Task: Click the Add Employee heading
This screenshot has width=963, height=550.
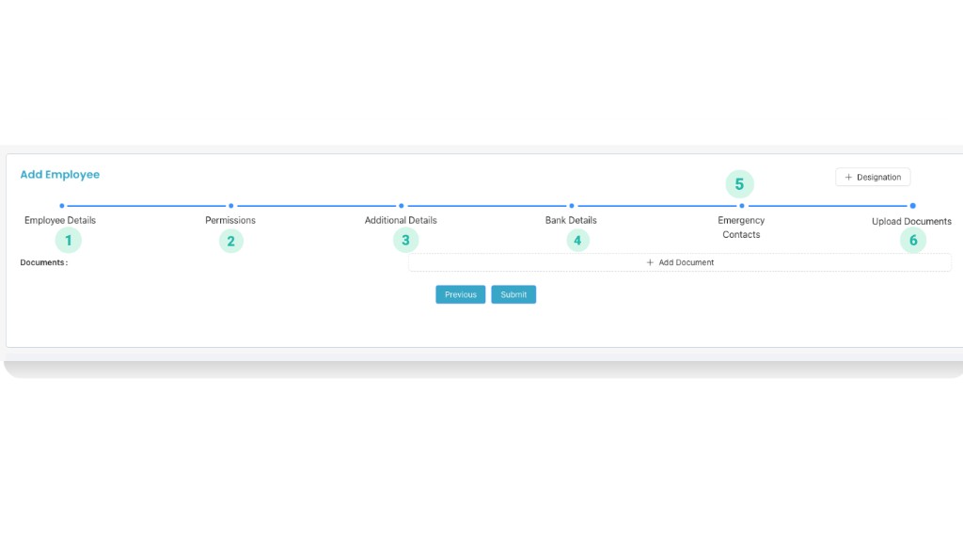Action: (x=59, y=174)
